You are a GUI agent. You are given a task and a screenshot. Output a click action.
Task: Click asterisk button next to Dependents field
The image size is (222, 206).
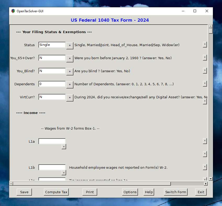coord(69,84)
